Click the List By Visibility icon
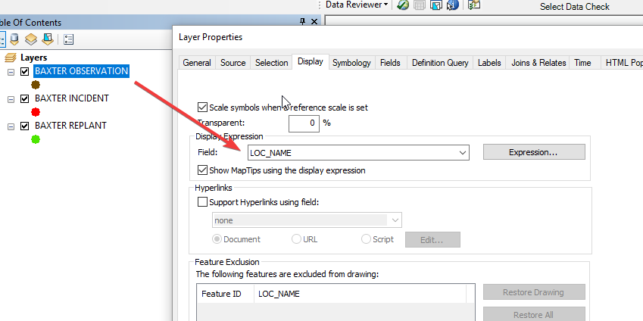643x321 pixels. pyautogui.click(x=31, y=39)
